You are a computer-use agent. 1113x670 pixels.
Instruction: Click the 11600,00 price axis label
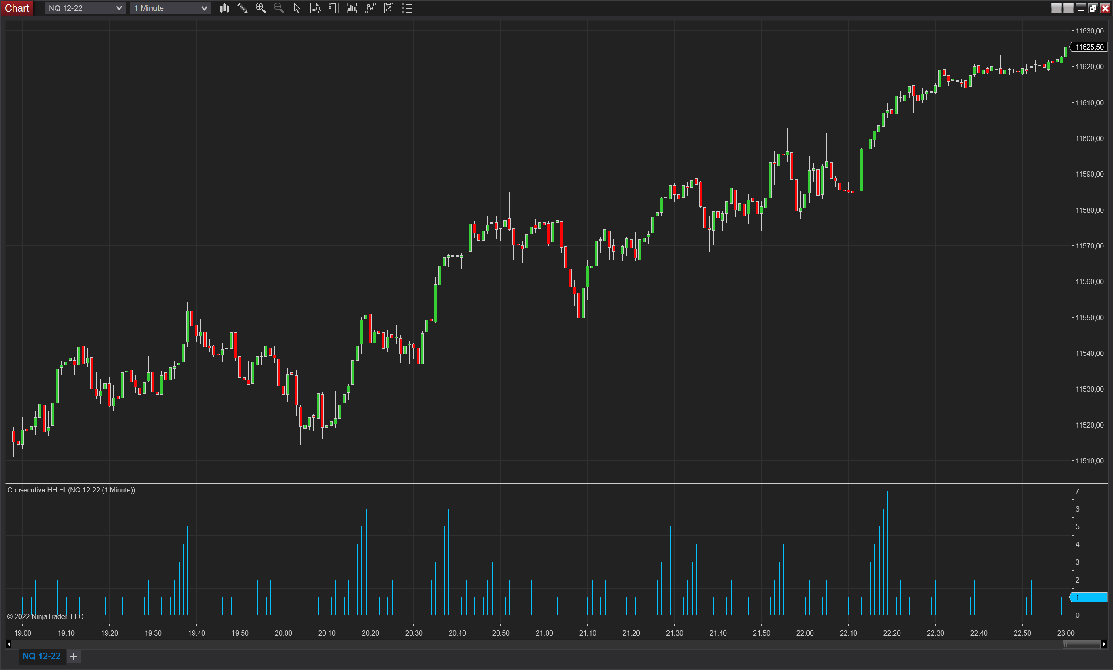coord(1090,139)
